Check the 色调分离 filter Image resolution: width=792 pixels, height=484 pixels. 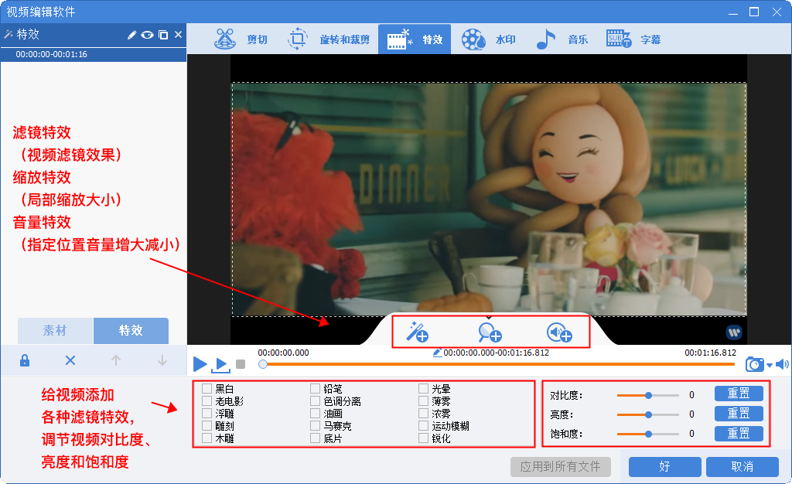pyautogui.click(x=316, y=401)
